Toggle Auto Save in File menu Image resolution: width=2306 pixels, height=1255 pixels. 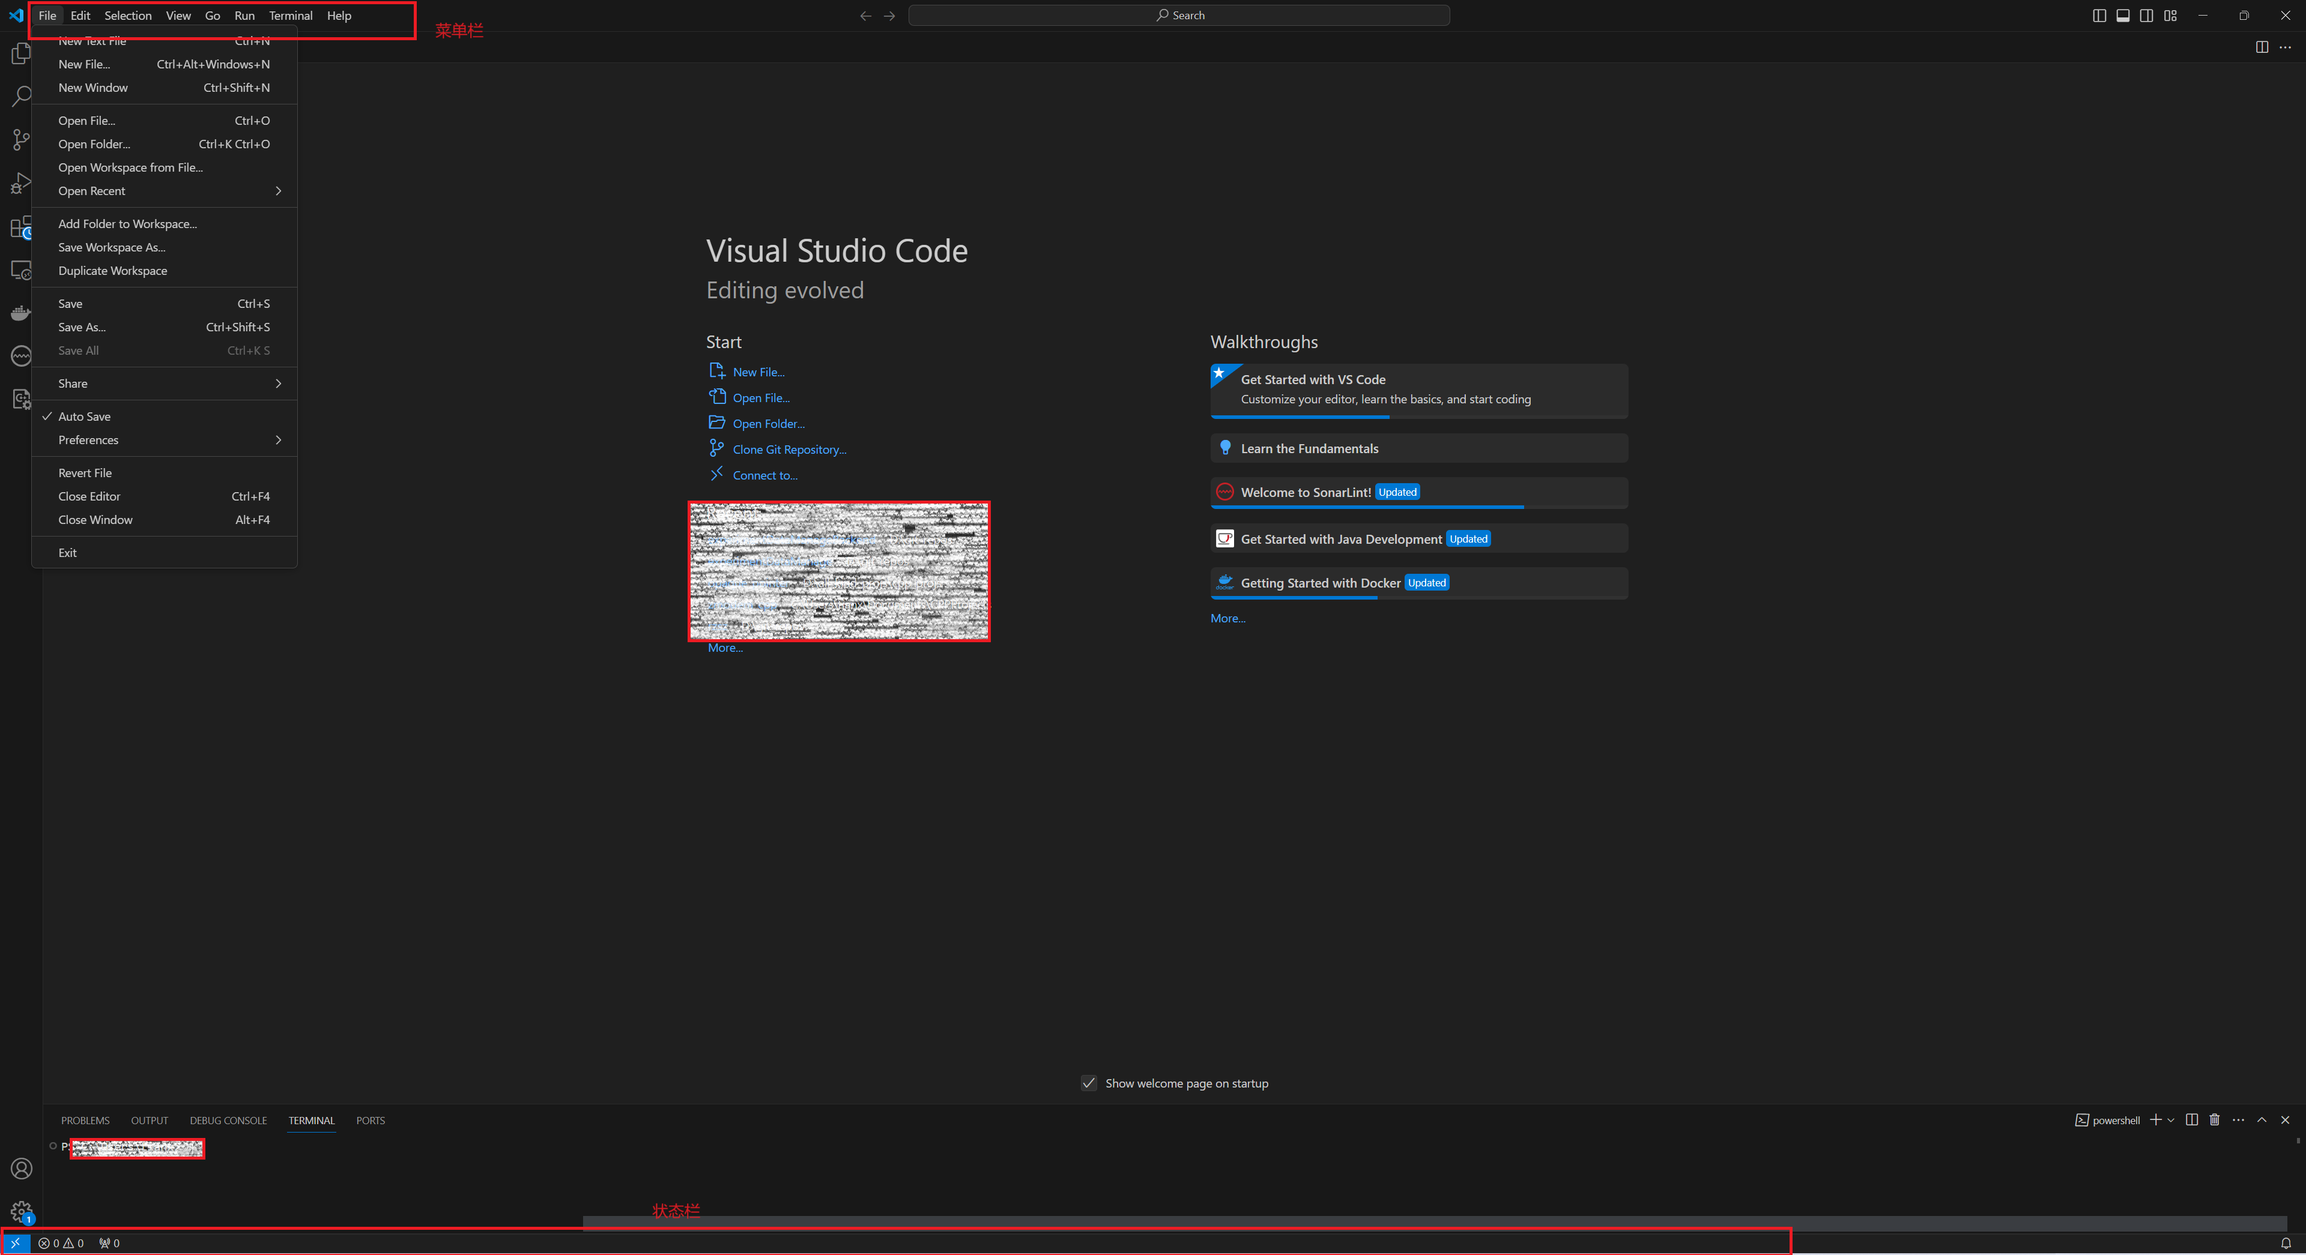(164, 417)
